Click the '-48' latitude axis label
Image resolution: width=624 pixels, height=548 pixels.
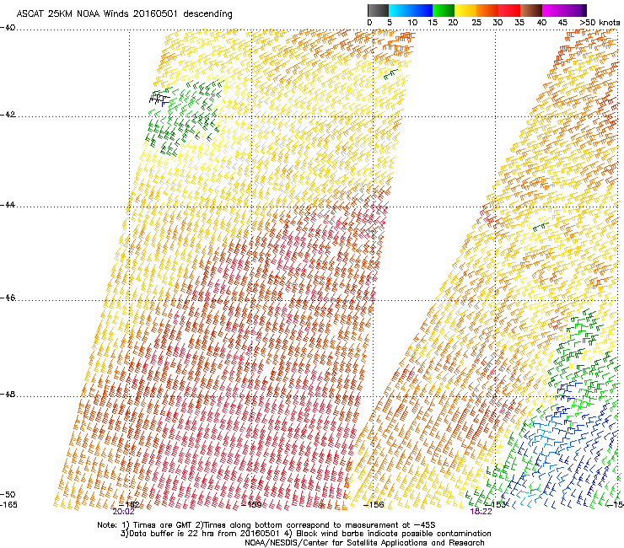(8, 394)
